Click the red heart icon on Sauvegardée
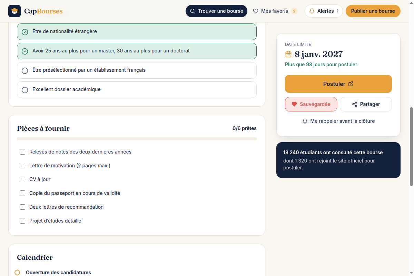Image resolution: width=414 pixels, height=276 pixels. (x=294, y=104)
